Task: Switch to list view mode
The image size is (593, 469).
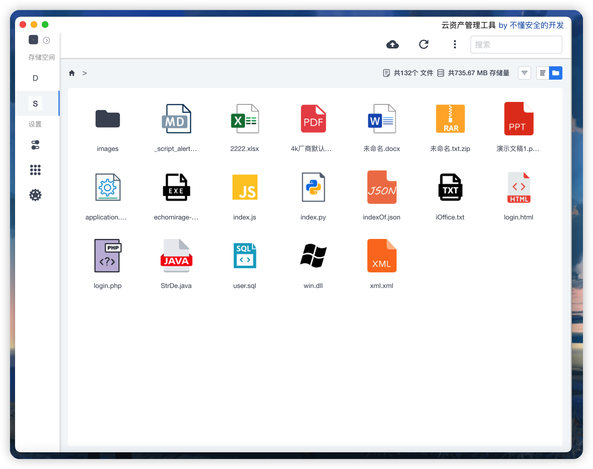Action: pyautogui.click(x=542, y=73)
